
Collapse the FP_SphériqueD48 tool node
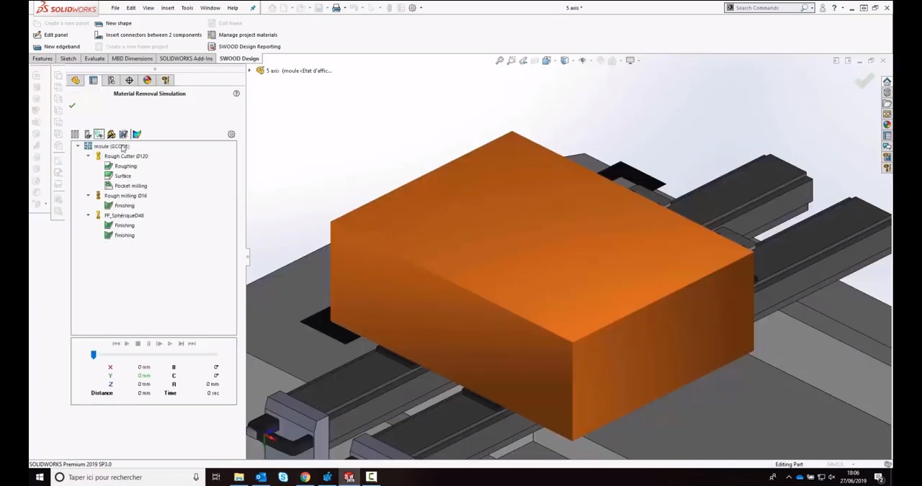[88, 215]
